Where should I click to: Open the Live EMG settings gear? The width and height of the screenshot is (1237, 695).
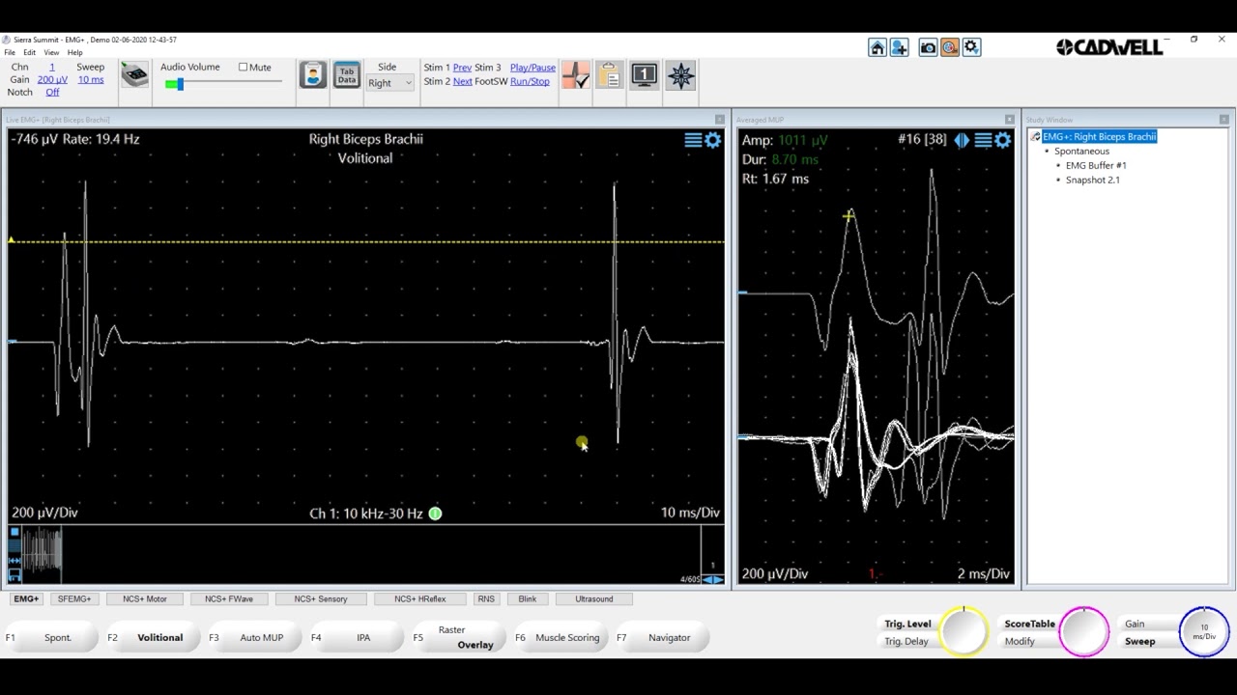click(713, 141)
